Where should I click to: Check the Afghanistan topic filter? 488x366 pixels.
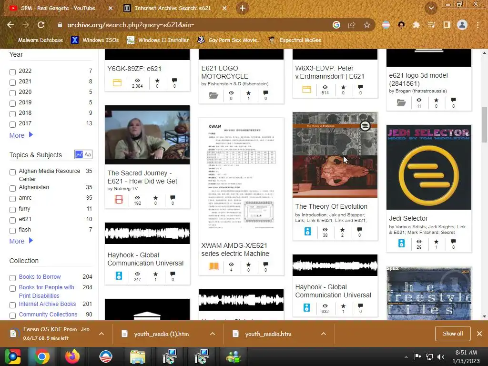tap(12, 188)
